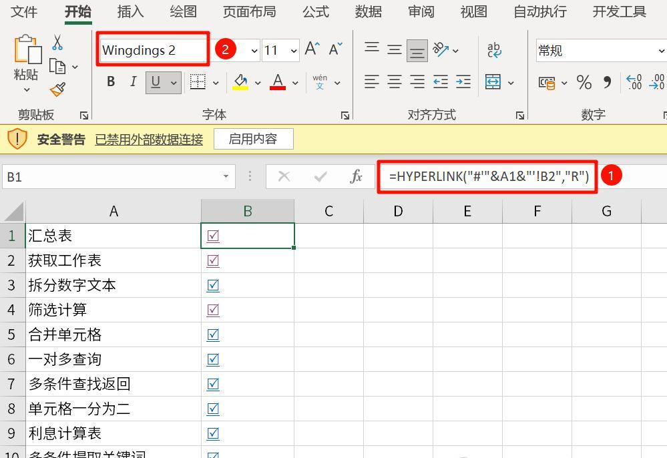
Task: Click cancel X in formula bar
Action: pyautogui.click(x=284, y=176)
